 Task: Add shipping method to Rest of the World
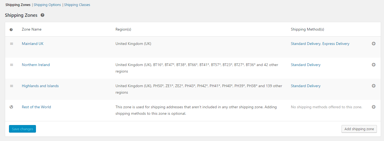point(374,107)
